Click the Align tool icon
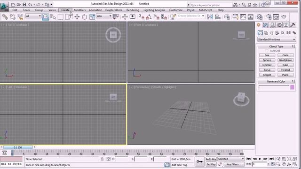The width and height of the screenshot is (301, 169). click(218, 17)
